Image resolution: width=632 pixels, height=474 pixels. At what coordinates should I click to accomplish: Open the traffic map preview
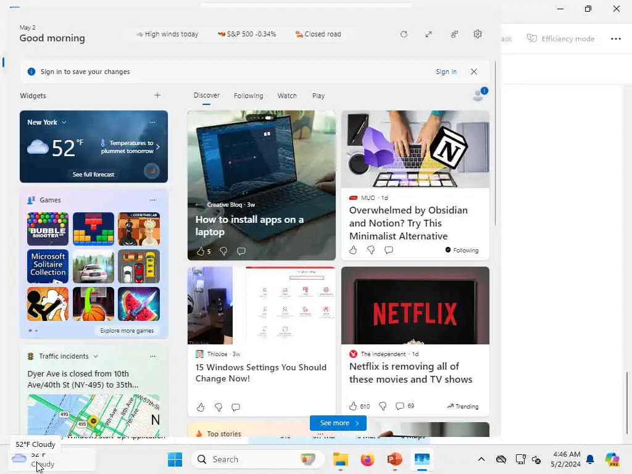(x=94, y=415)
